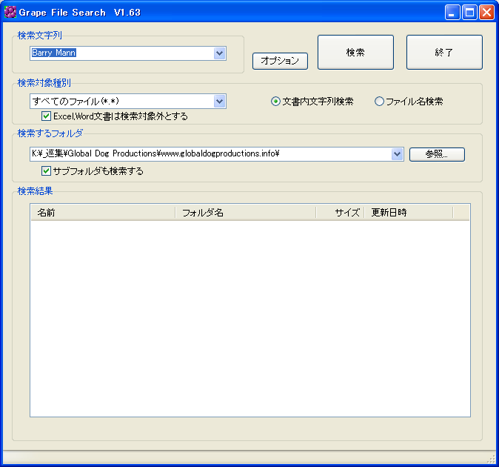This screenshot has width=499, height=467.
Task: Uncheck the サブフォルダも検索する checkbox
Action: pyautogui.click(x=47, y=171)
